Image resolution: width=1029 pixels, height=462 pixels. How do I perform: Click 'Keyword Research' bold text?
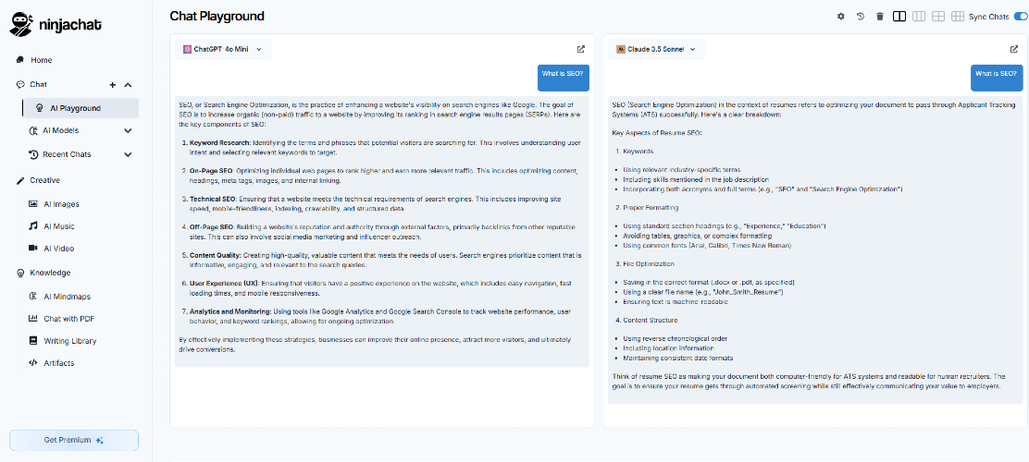(x=220, y=143)
